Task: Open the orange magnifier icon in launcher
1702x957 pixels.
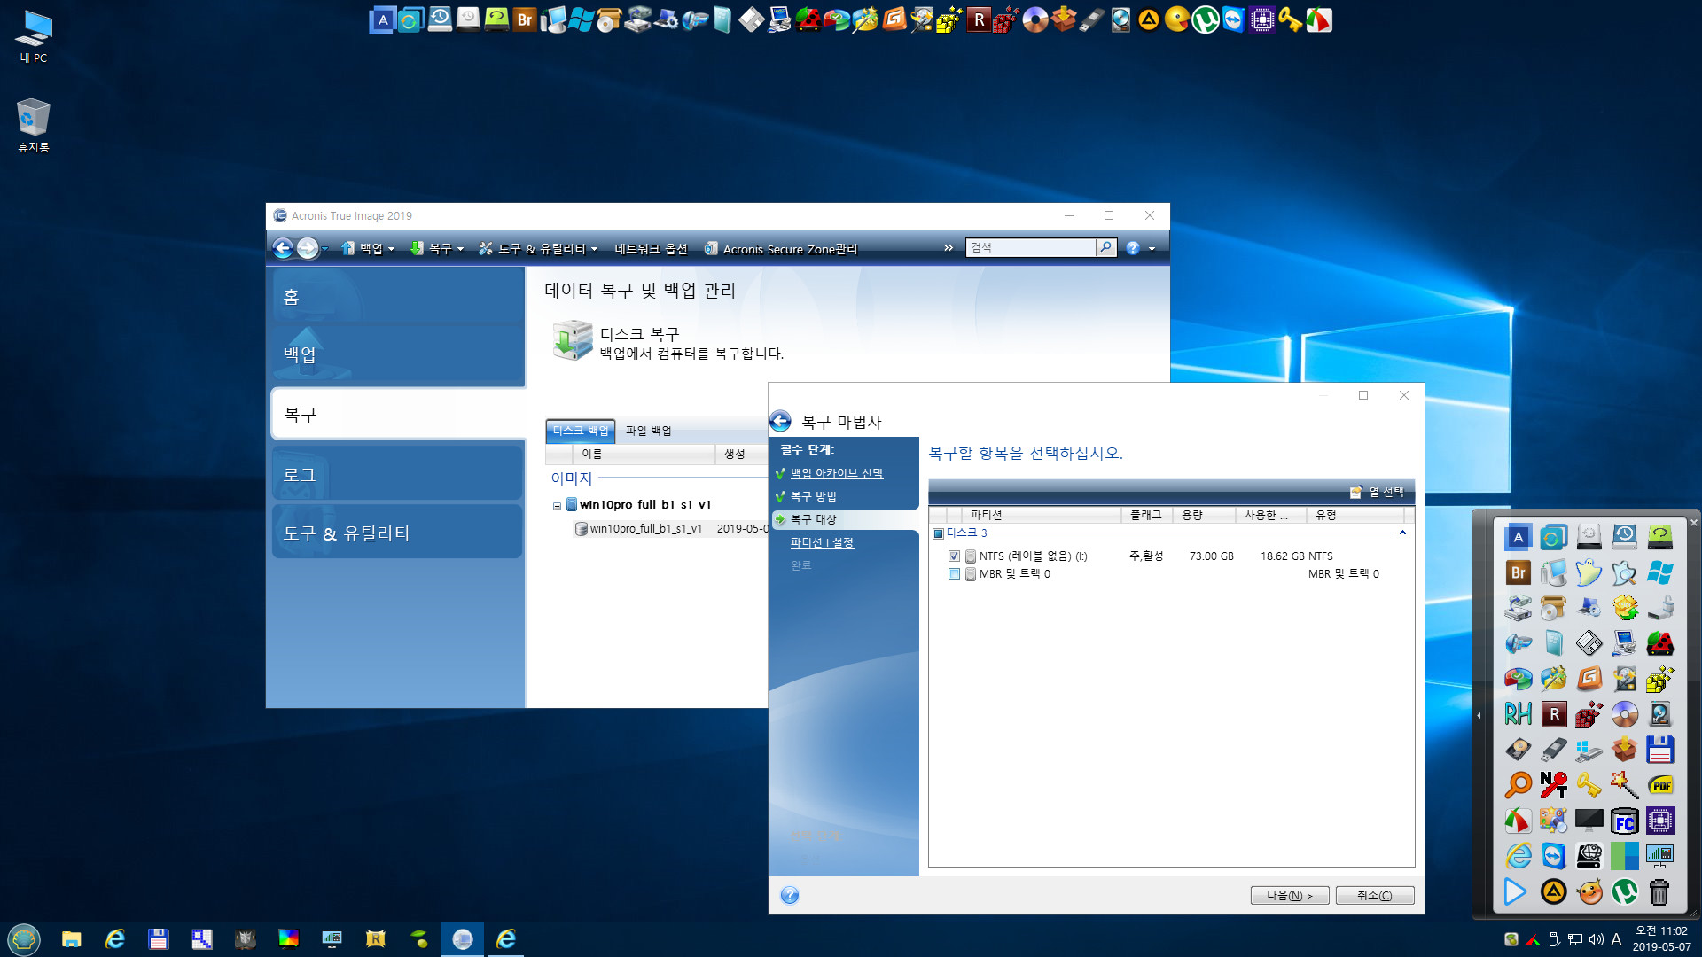Action: click(1518, 785)
